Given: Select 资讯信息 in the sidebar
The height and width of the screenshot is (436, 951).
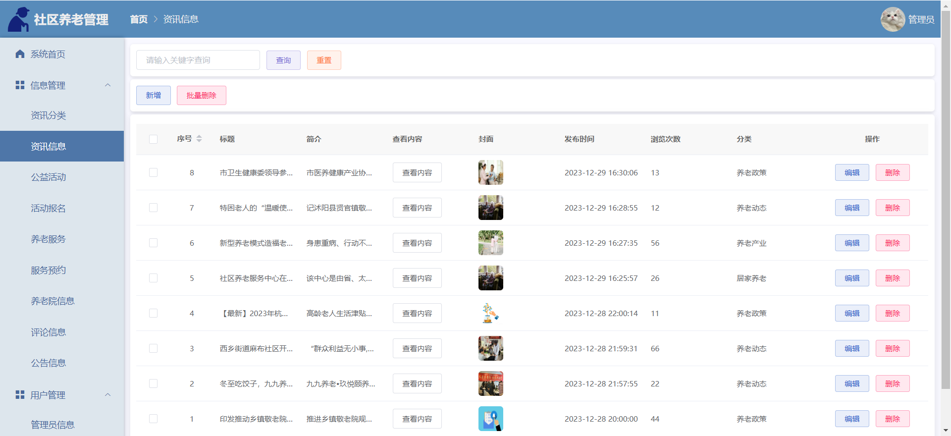Looking at the screenshot, I should tap(62, 146).
